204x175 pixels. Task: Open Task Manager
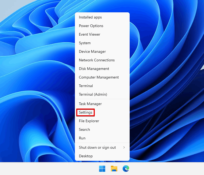tap(102, 104)
